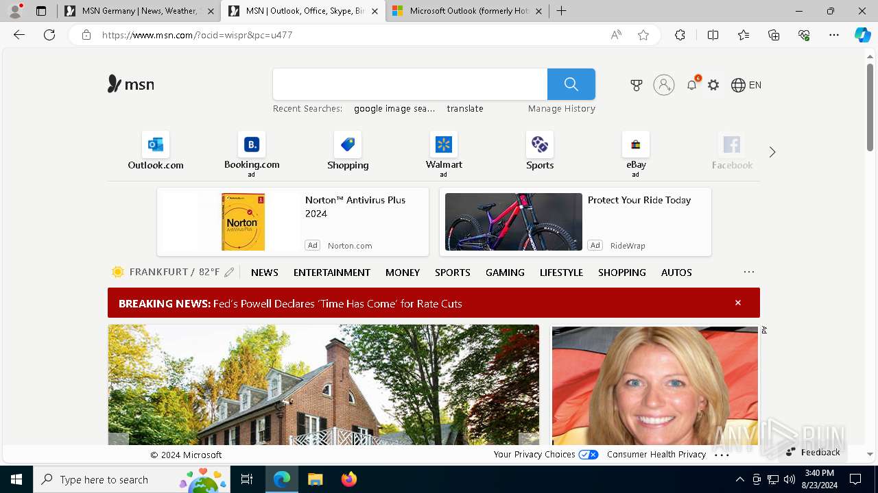Open Windows Start menu
878x493 pixels.
tap(16, 479)
